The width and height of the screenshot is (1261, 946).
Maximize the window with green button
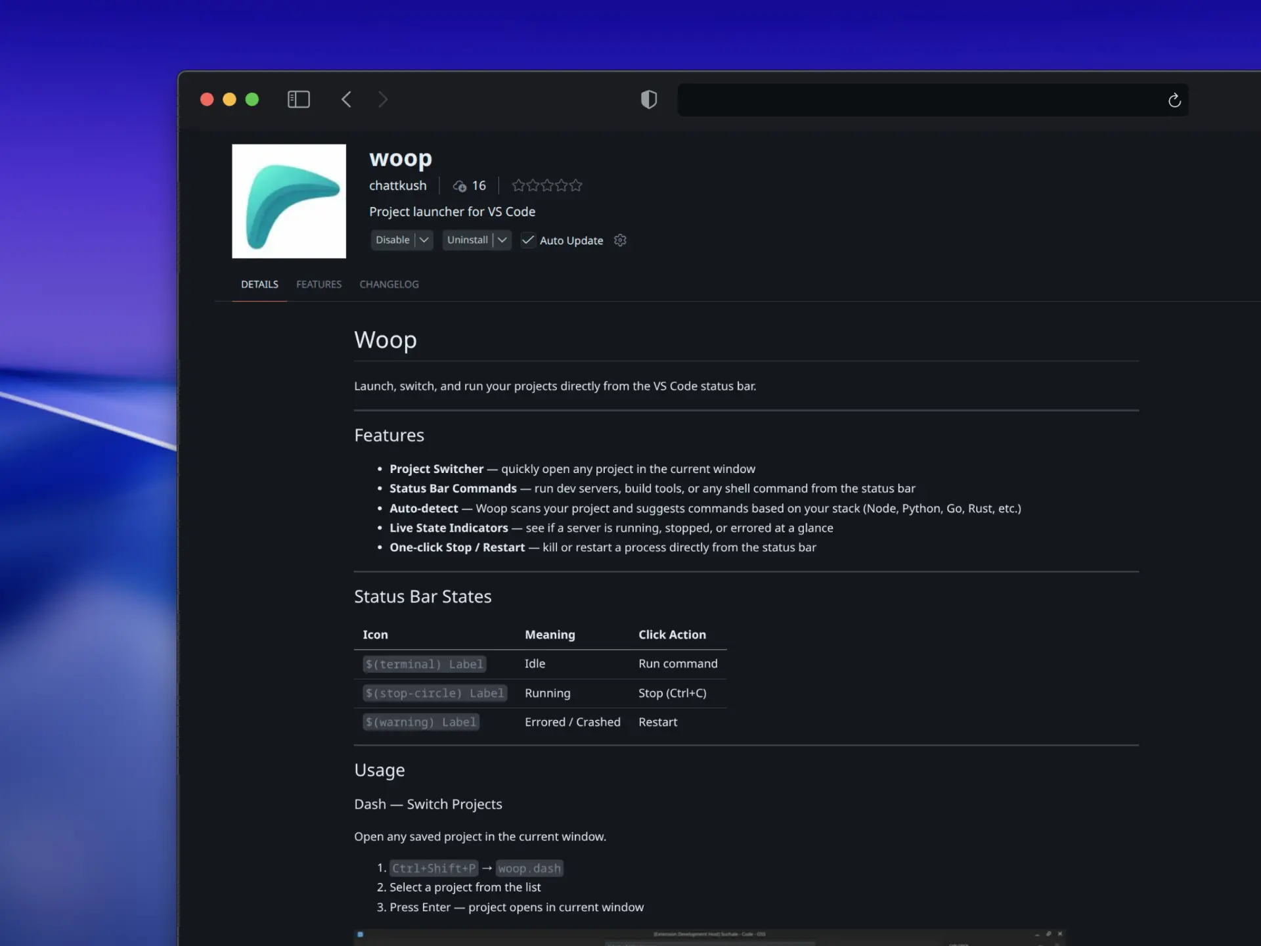point(252,99)
